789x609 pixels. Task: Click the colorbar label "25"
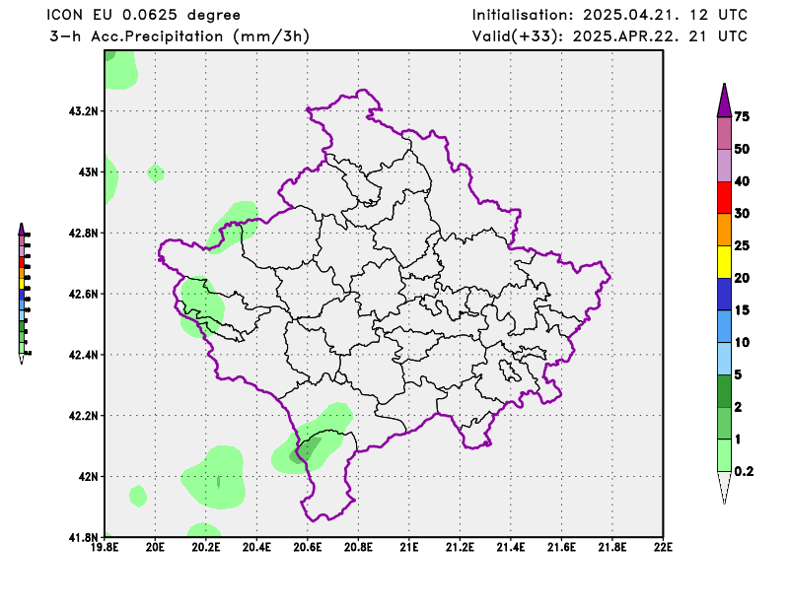tap(742, 245)
